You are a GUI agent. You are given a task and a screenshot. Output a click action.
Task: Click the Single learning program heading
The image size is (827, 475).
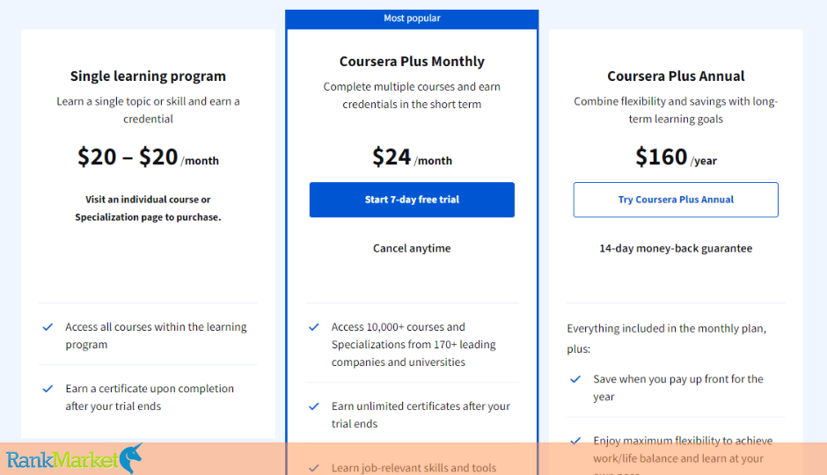tap(148, 77)
